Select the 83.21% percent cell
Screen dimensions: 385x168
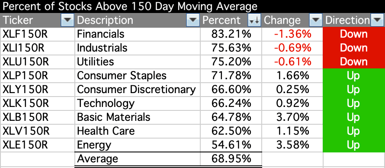tap(231, 34)
